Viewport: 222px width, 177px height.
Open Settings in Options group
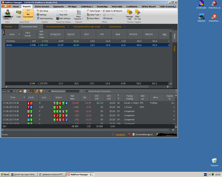[x=42, y=15]
